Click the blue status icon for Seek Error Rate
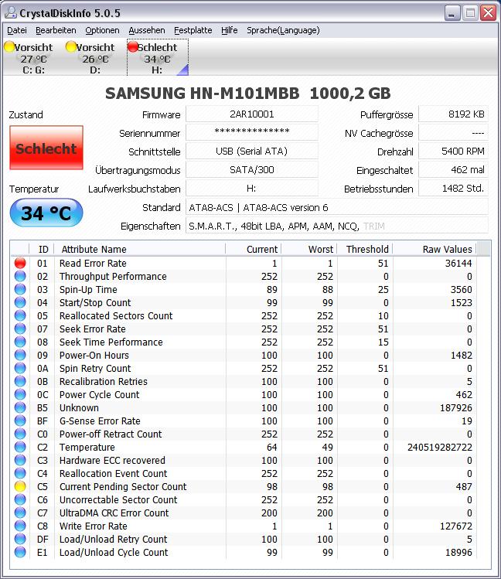501x579 pixels. coord(20,329)
